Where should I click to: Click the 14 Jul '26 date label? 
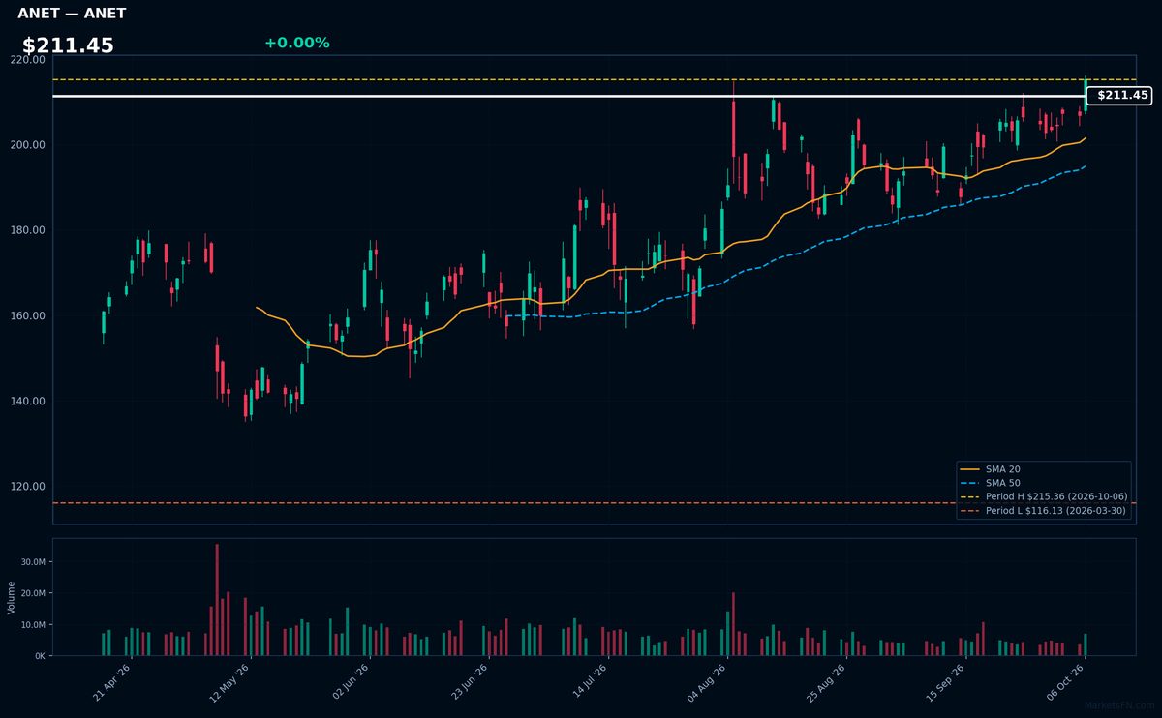point(589,681)
